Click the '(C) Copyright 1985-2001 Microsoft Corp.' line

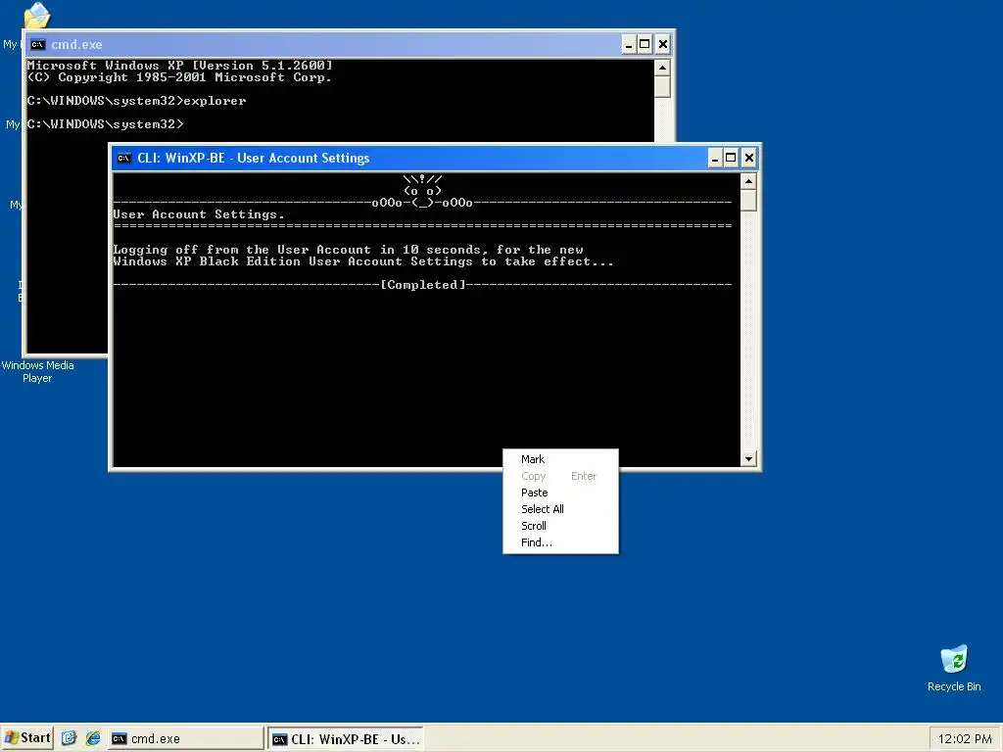[x=180, y=77]
